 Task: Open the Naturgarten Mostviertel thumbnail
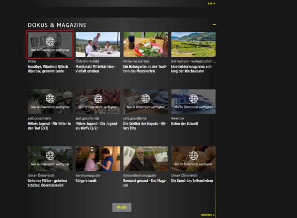[x=145, y=44]
